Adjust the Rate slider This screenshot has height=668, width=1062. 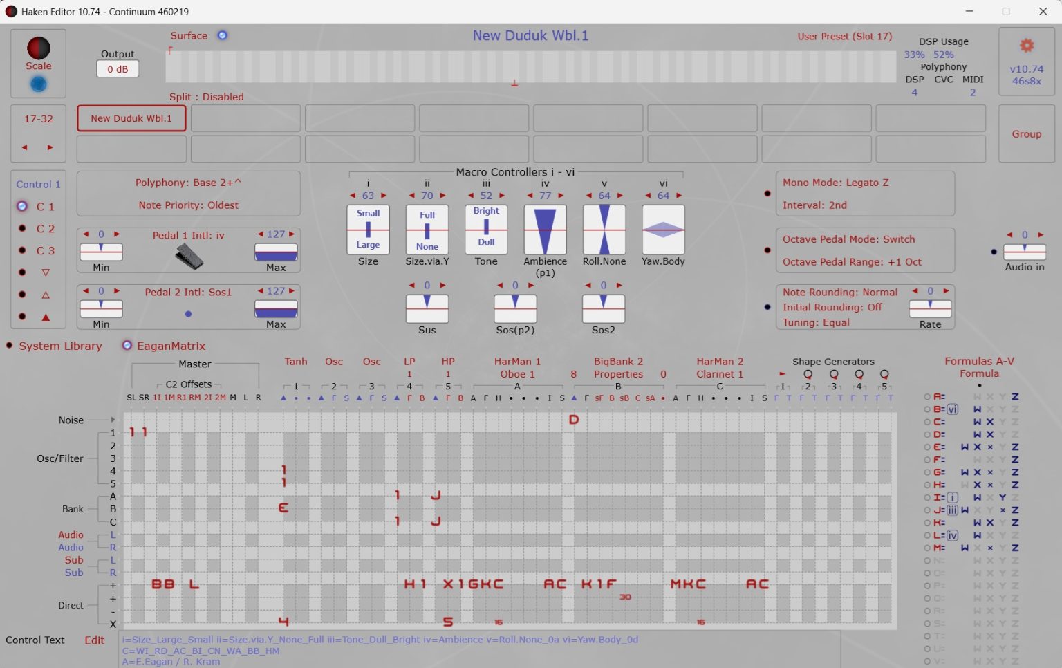point(930,308)
